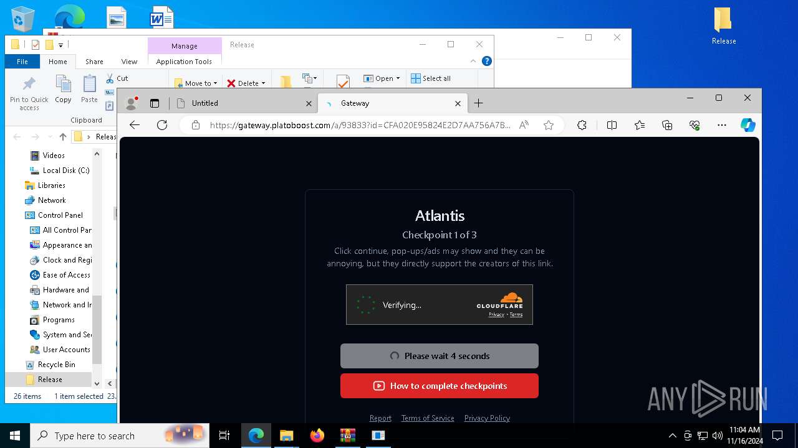The image size is (798, 448).
Task: Open the Application Tools ribbon tab
Action: point(184,62)
